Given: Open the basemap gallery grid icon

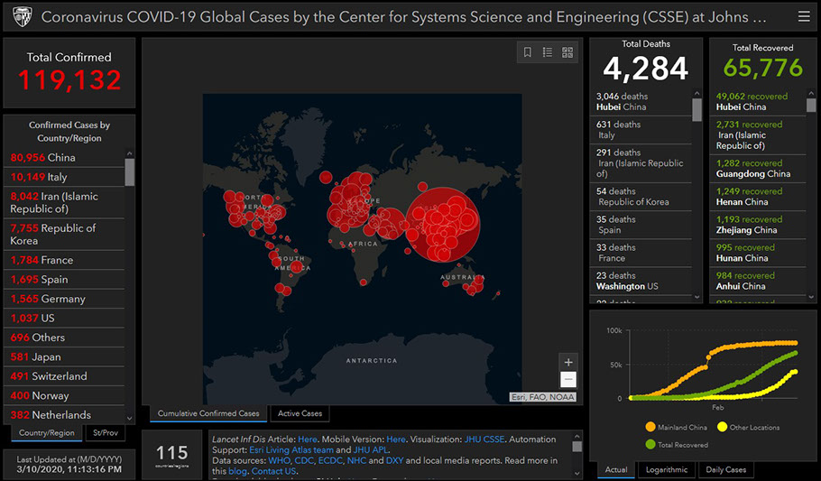Looking at the screenshot, I should click(567, 51).
